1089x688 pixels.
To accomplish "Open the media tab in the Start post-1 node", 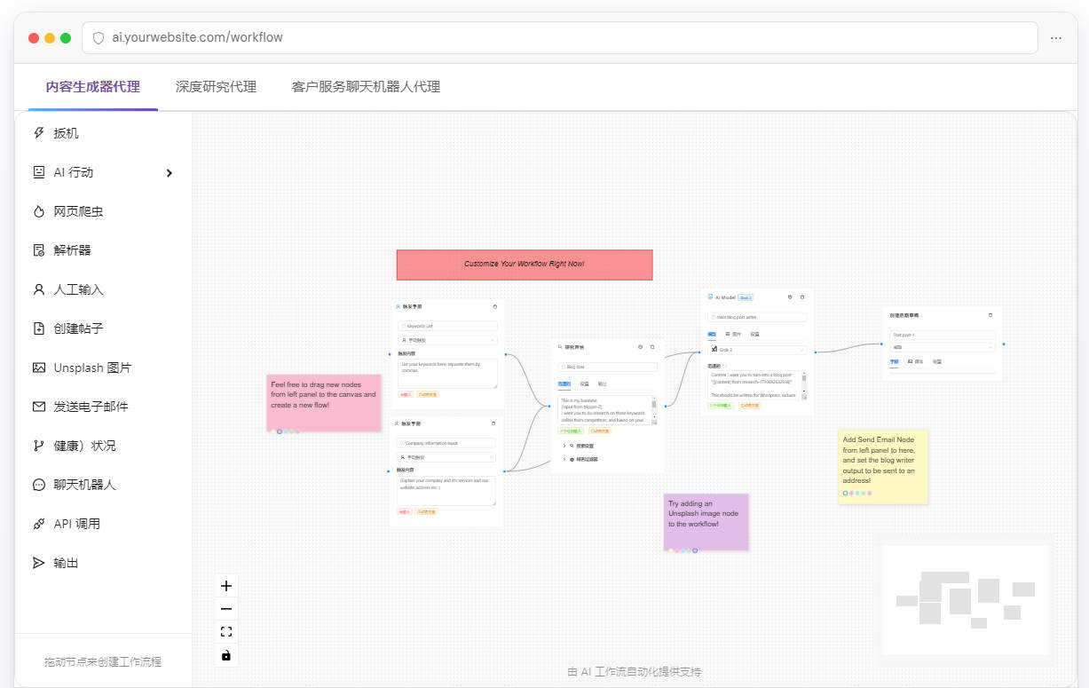I will 915,361.
